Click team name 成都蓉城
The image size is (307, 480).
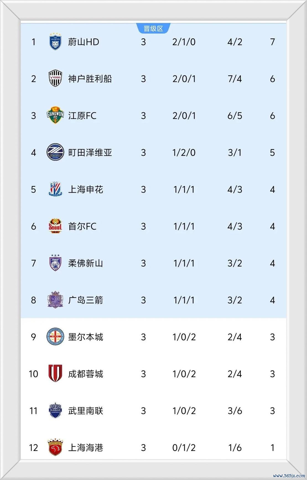(85, 374)
